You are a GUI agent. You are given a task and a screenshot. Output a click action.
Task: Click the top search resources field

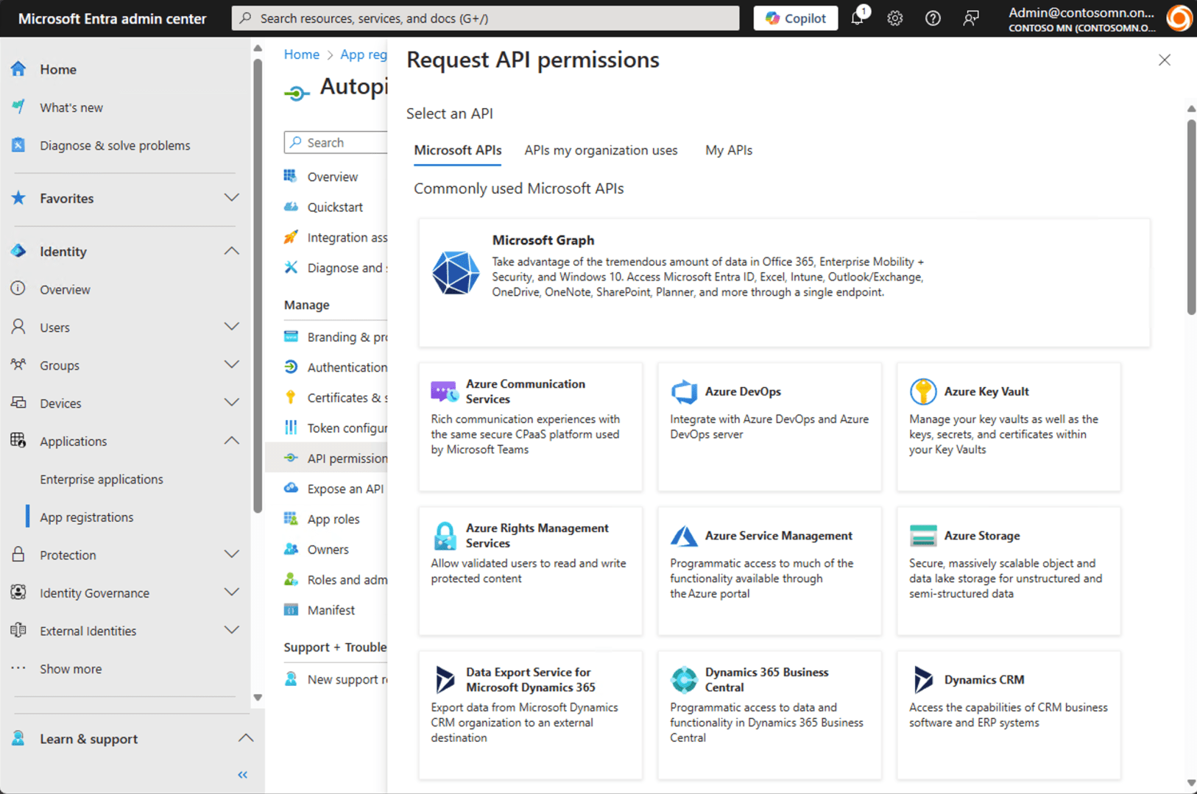[486, 18]
